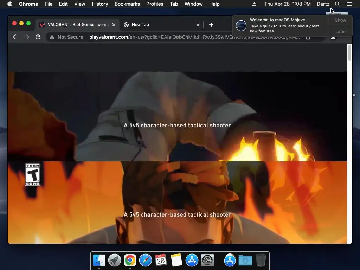This screenshot has height=270, width=360.
Task: Open the Bookmarks menu
Action: tap(127, 4)
